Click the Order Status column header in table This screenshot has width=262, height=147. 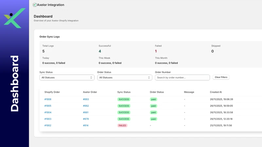157,92
